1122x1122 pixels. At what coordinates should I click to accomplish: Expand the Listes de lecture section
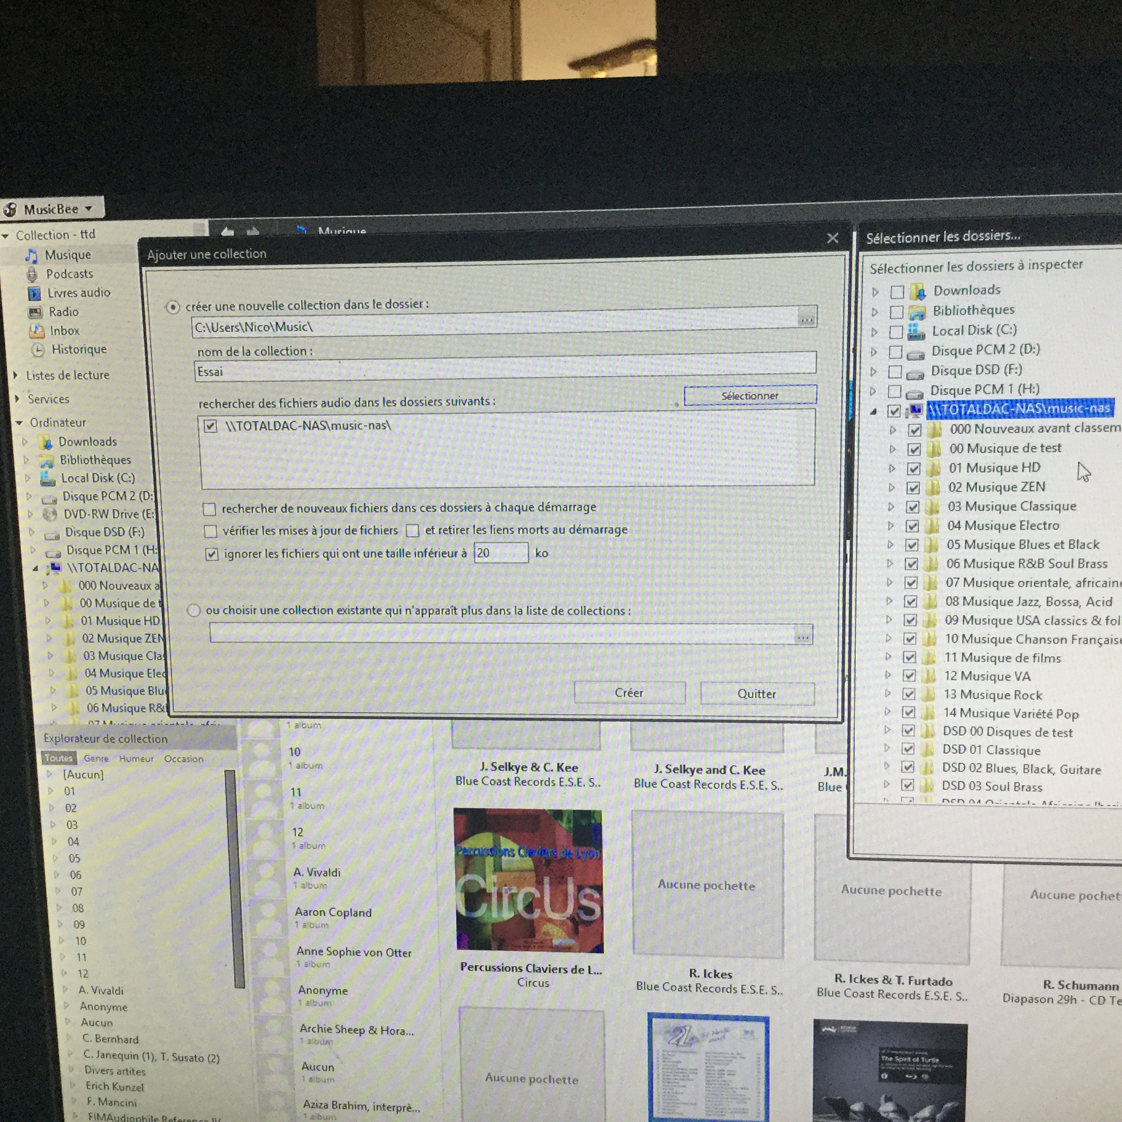click(16, 375)
